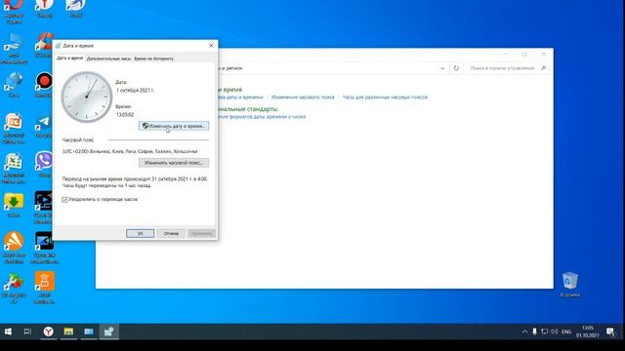Expand the Control Panel address bar dropdown
The height and width of the screenshot is (351, 625).
[442, 68]
